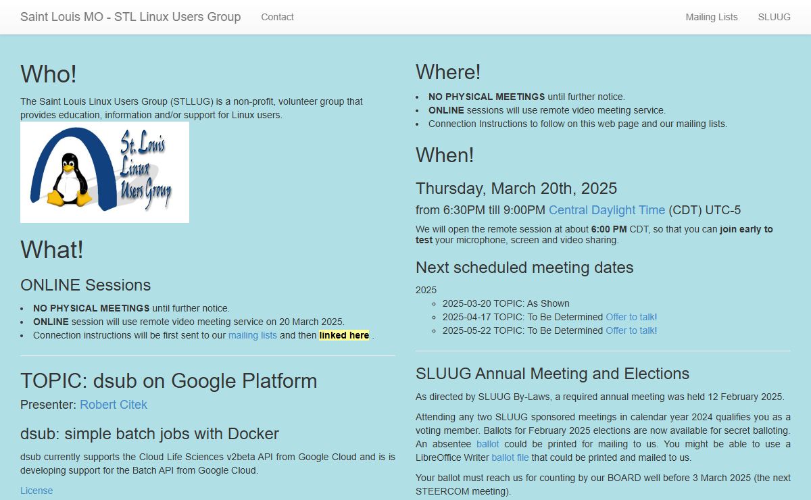Screen dimensions: 811x500
Task: Click the 'SLUUG Annual Meeting and Elections' heading
Action: point(552,374)
